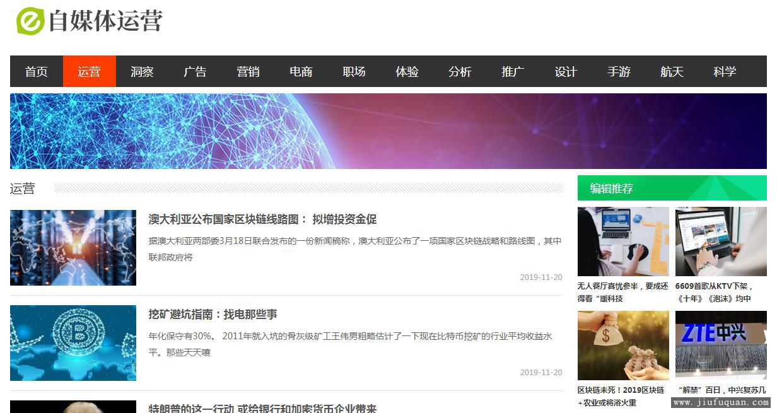The width and height of the screenshot is (777, 413).
Task: Open the 无人餐厅喜忧参半 recommended link
Action: pyautogui.click(x=623, y=293)
